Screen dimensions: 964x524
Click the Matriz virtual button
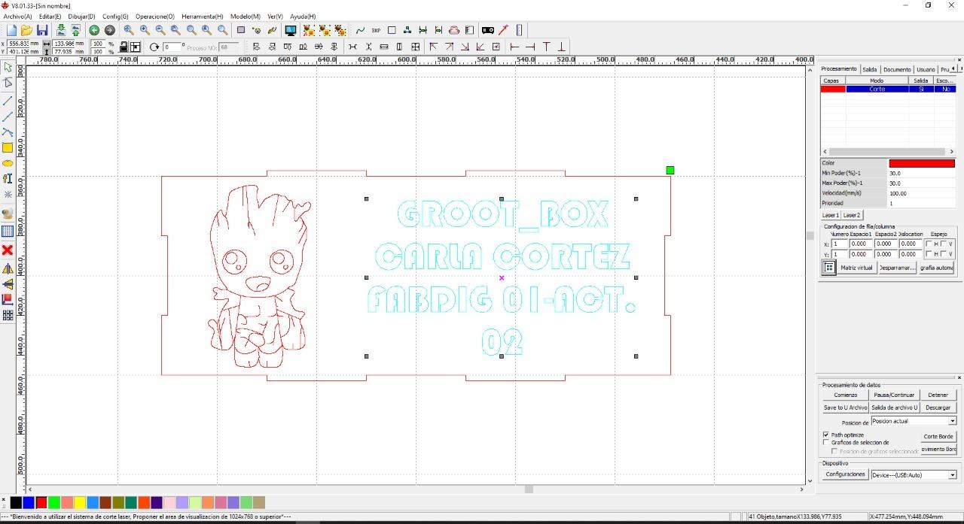tap(856, 268)
